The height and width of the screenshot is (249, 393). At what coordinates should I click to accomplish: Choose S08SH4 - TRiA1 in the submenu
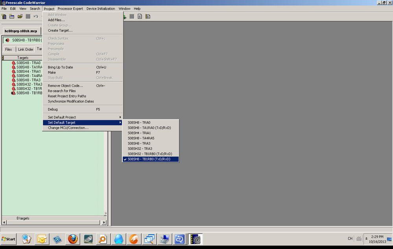tap(151, 133)
